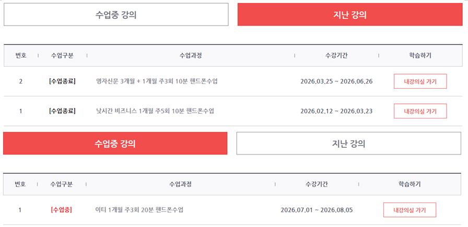
Task: Click the red highlighted 수업중 강의 tab
Action: pyautogui.click(x=115, y=144)
